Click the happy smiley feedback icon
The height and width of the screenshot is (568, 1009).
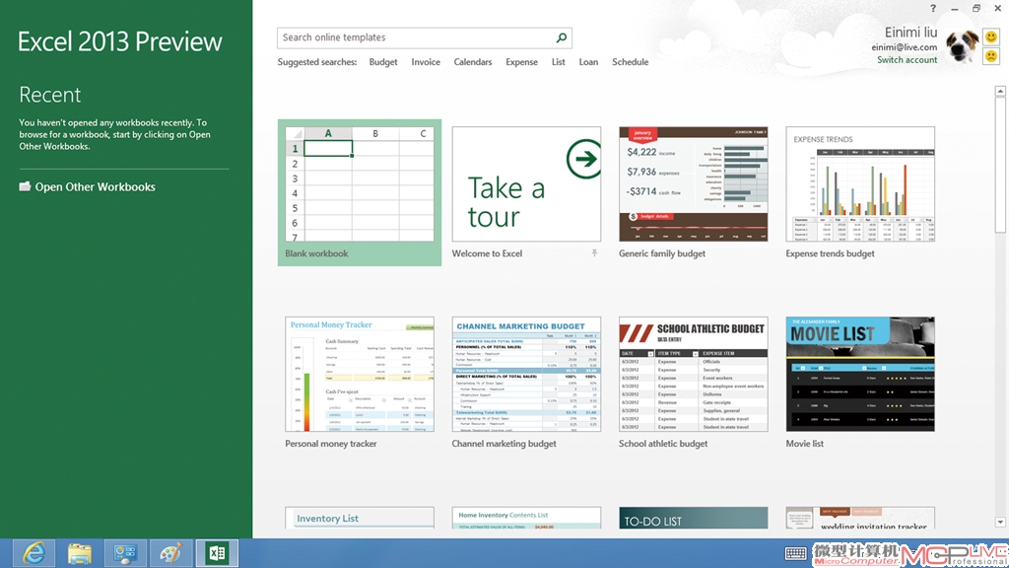(991, 37)
